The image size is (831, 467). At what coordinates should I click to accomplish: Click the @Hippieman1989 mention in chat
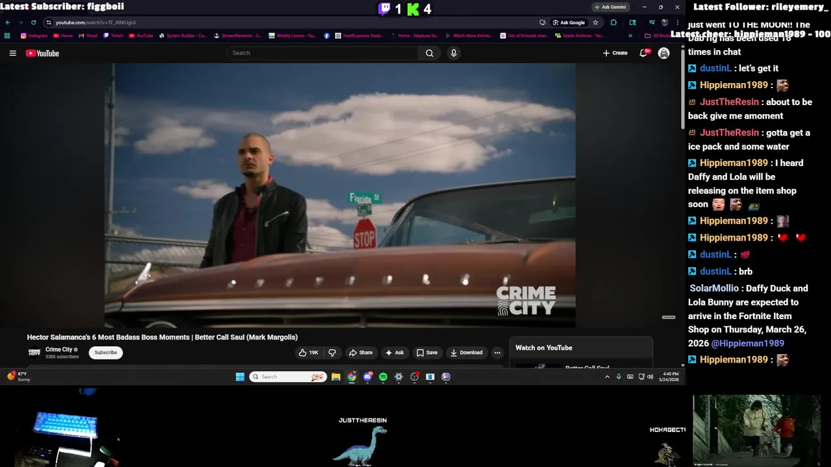(748, 343)
